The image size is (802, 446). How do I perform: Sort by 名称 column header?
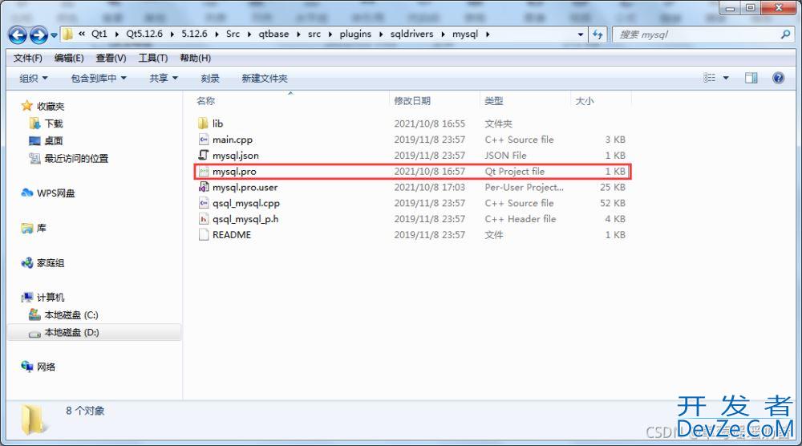[x=205, y=101]
